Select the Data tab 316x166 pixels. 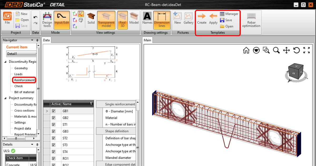click(x=46, y=40)
